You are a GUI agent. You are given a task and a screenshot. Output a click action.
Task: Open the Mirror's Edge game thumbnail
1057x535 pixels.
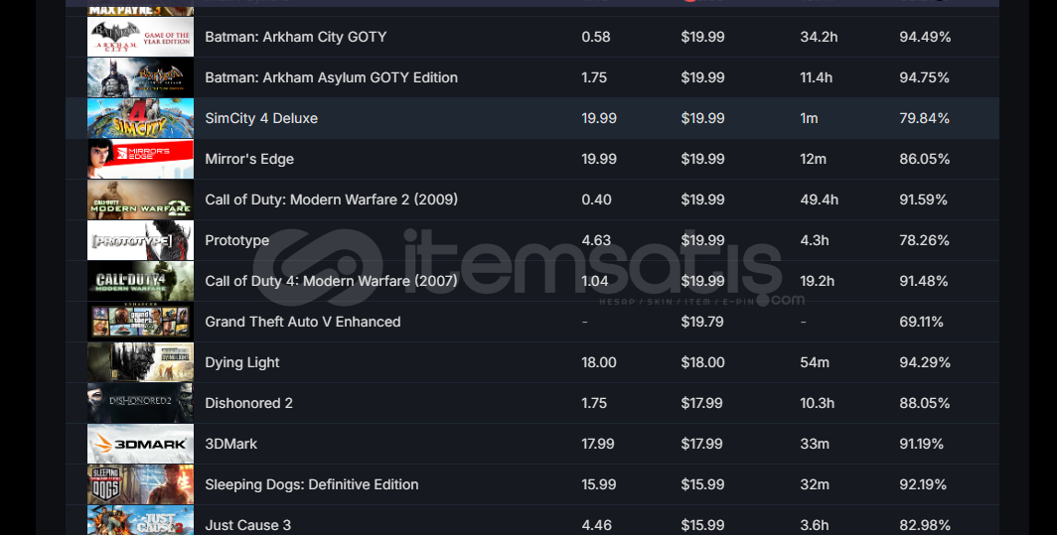tap(140, 159)
